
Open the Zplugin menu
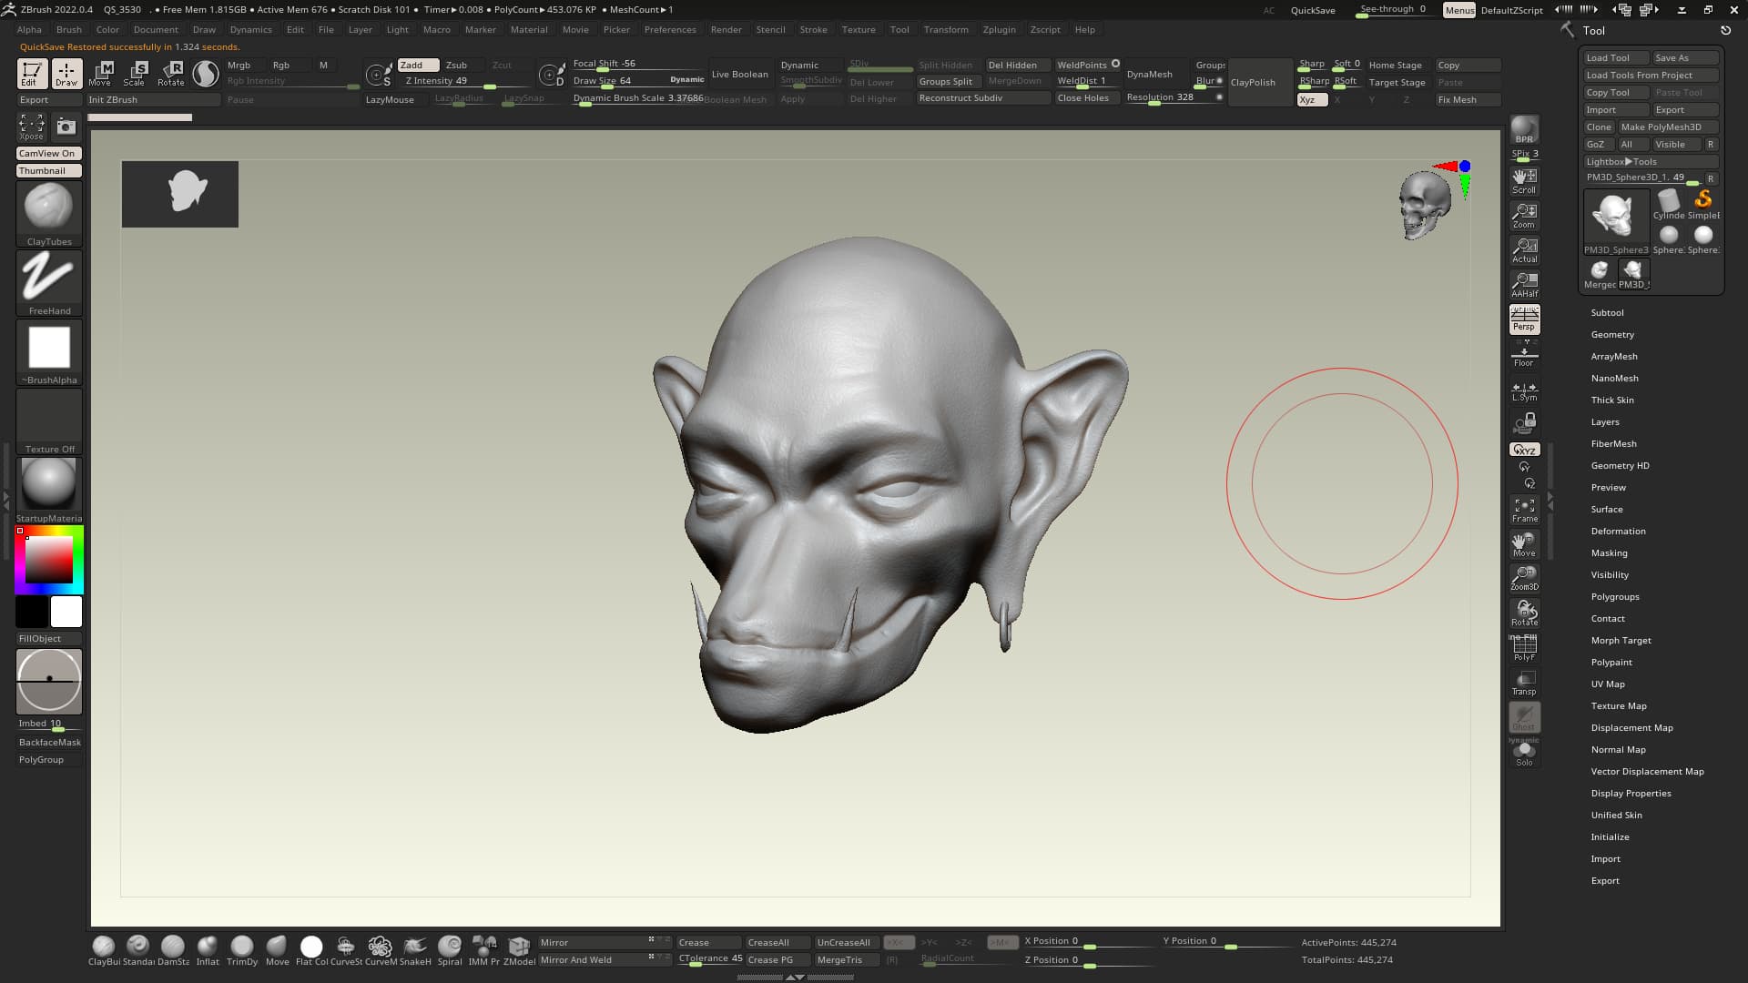999,29
